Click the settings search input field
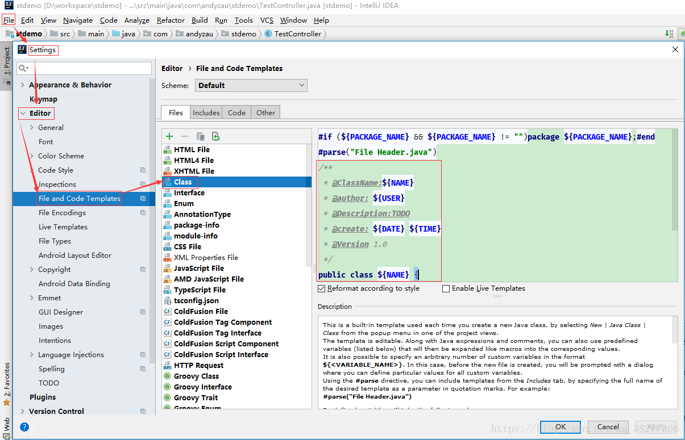685x440 pixels. click(84, 69)
